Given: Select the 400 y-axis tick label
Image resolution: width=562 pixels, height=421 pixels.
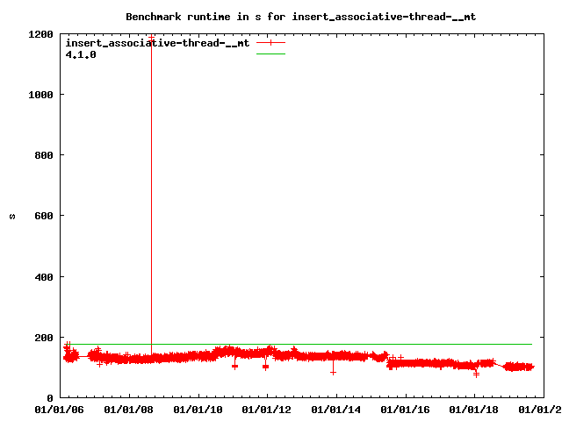Looking at the screenshot, I should (x=44, y=277).
